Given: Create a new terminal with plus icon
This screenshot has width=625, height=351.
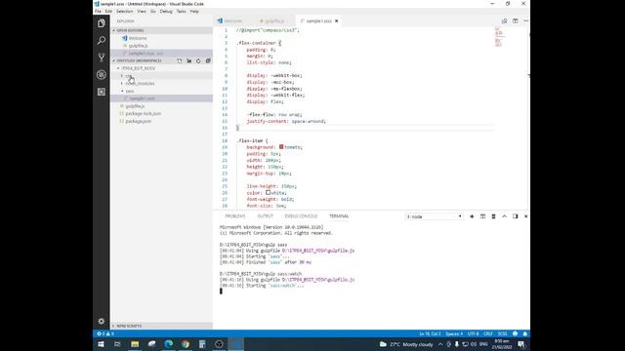Looking at the screenshot, I should pos(472,216).
